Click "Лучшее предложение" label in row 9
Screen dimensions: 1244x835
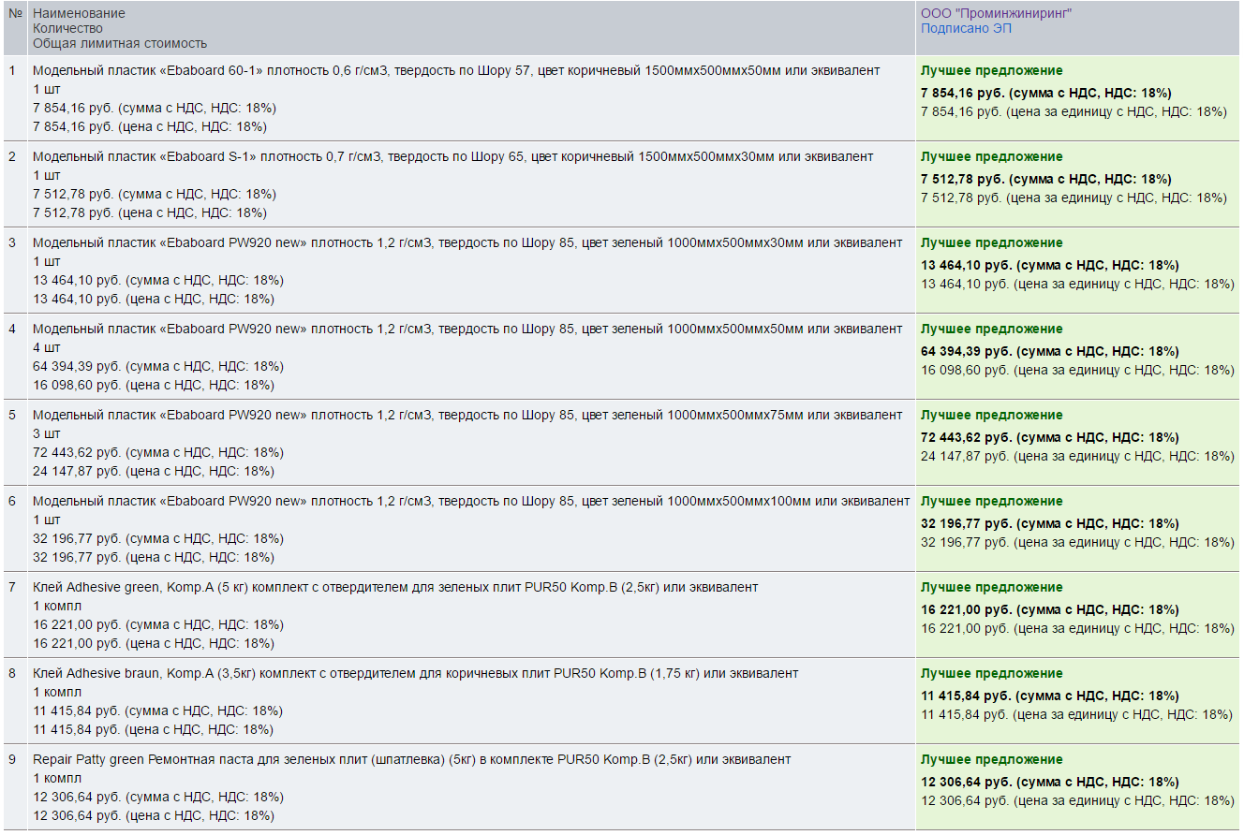click(991, 759)
